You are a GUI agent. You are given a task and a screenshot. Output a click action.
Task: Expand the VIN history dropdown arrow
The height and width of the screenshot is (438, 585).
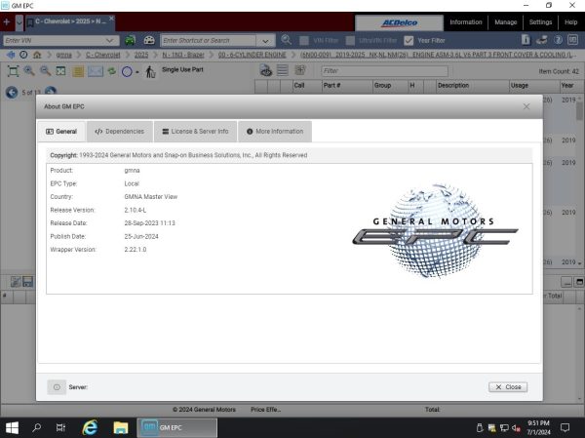tap(109, 40)
